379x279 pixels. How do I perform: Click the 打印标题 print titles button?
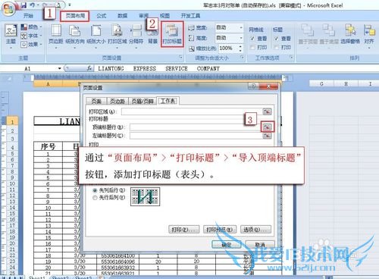pyautogui.click(x=172, y=34)
